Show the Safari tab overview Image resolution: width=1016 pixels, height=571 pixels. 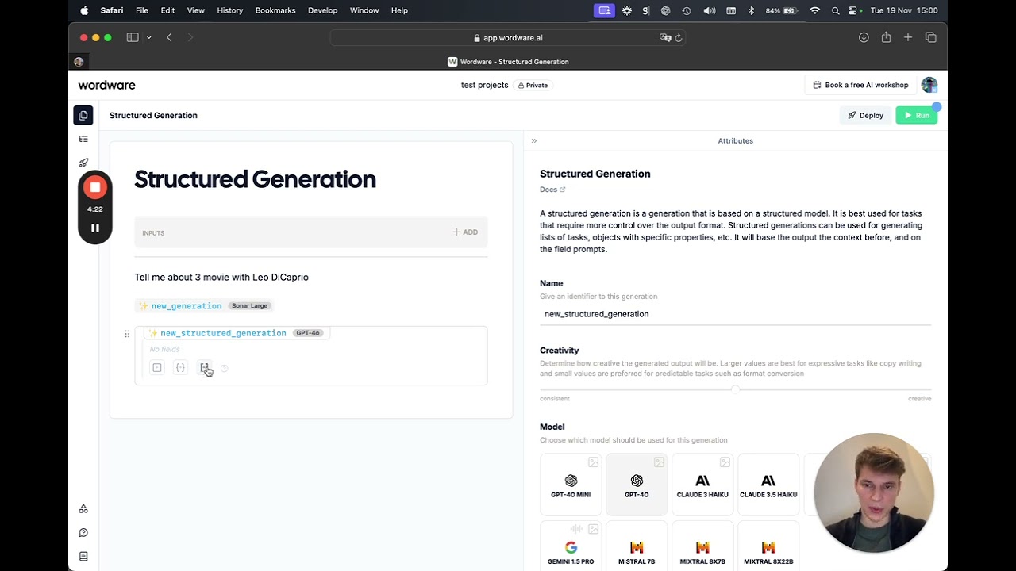point(930,37)
